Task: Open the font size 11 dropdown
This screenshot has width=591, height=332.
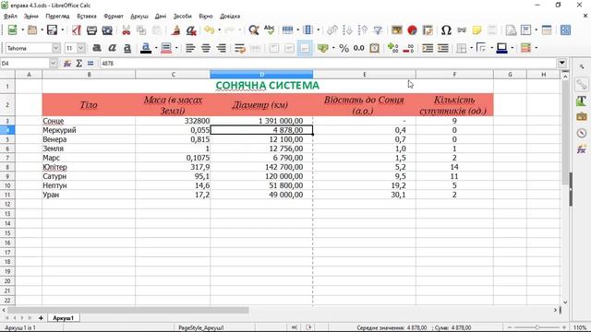Action: coord(81,48)
